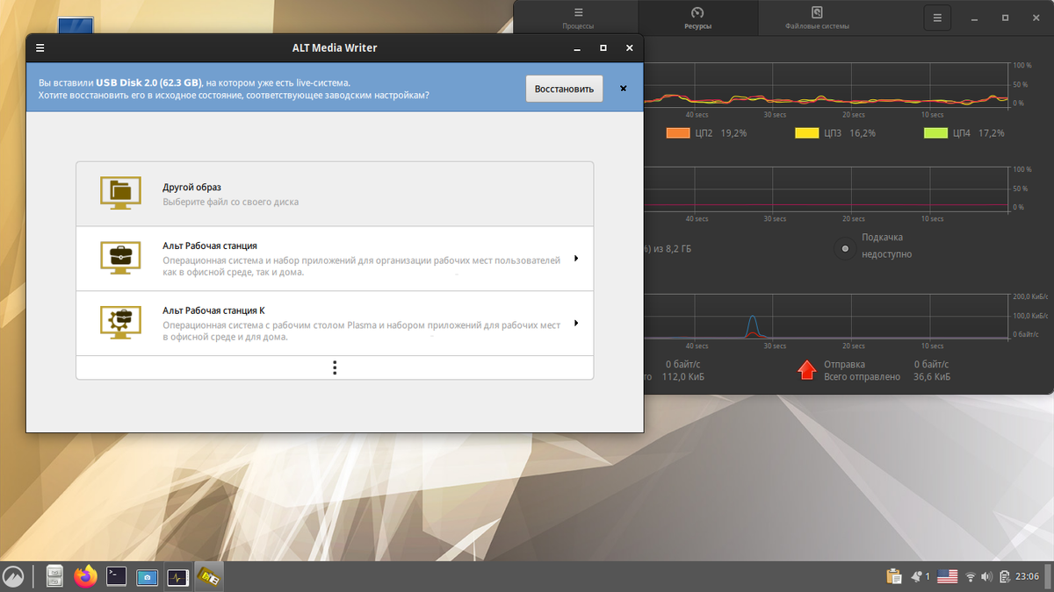Show more images via three-dot button

coord(335,367)
